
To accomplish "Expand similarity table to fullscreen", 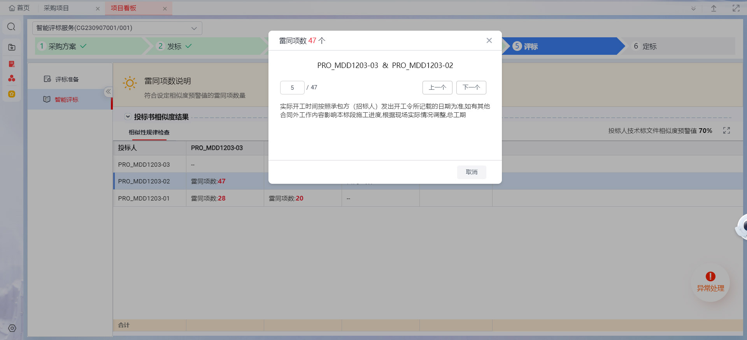I will [x=726, y=131].
